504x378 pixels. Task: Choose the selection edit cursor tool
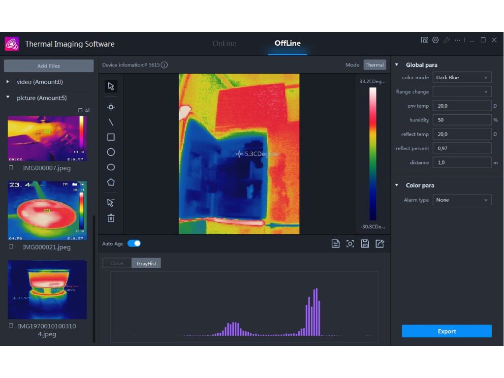pos(111,202)
